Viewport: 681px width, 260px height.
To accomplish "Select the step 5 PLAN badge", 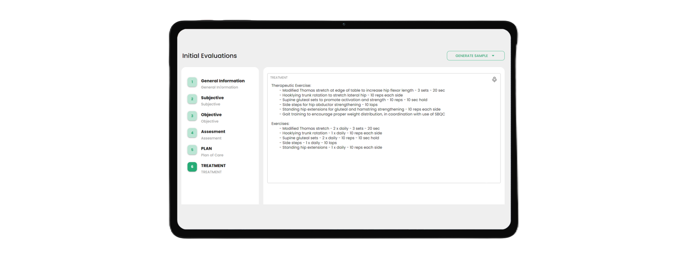I will pyautogui.click(x=192, y=150).
